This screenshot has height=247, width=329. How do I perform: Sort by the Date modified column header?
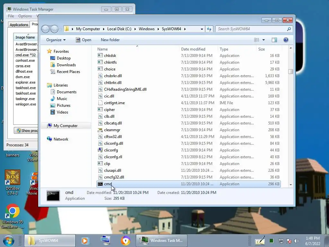coord(193,49)
